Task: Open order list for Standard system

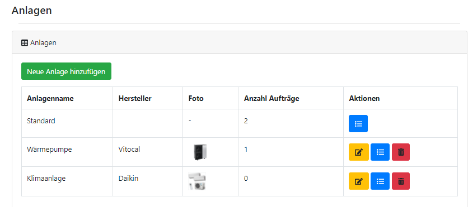Action: point(358,123)
